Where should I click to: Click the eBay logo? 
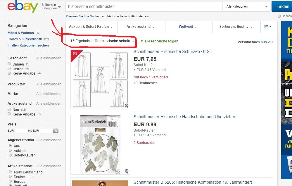(x=23, y=7)
